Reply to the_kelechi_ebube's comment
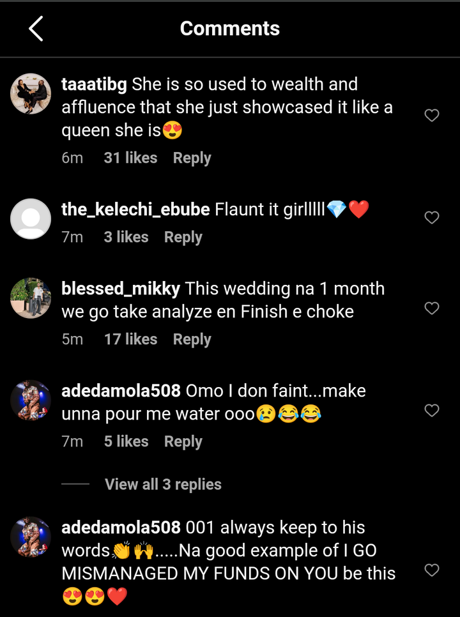The height and width of the screenshot is (617, 460). pos(183,237)
